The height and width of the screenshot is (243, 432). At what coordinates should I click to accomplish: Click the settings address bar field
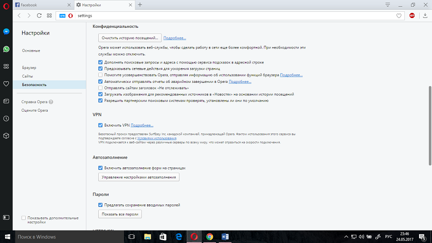231,16
